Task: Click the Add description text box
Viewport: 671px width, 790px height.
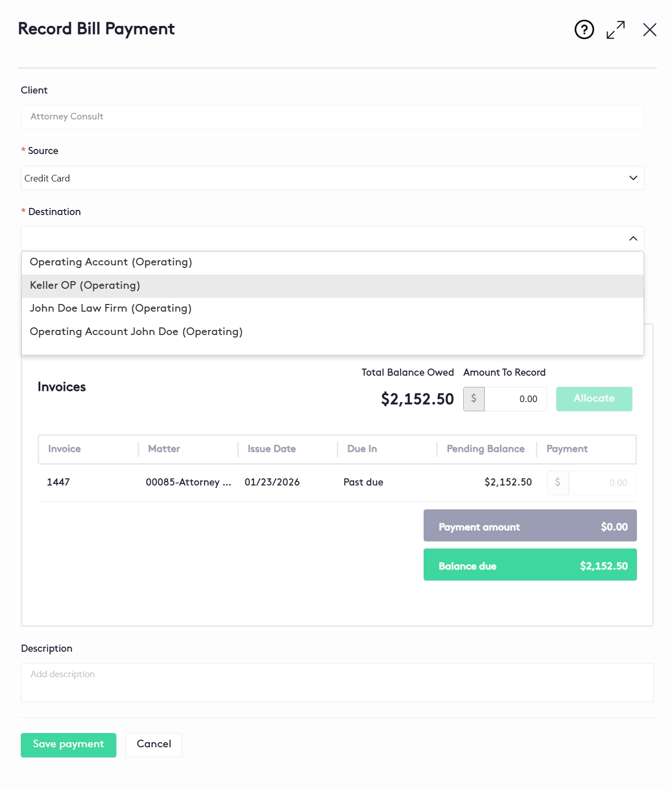Action: point(337,682)
